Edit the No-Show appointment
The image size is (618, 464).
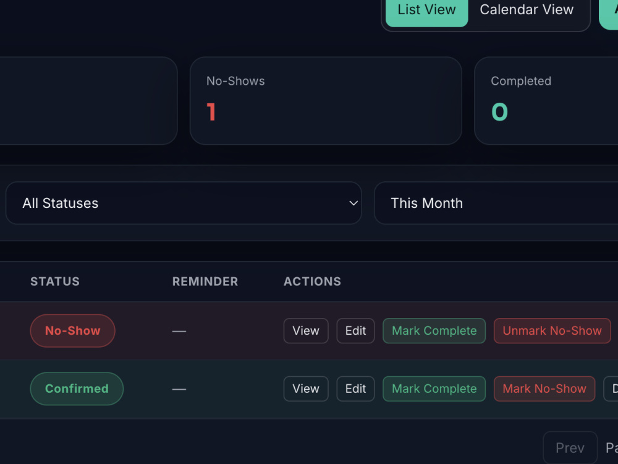[x=355, y=330]
